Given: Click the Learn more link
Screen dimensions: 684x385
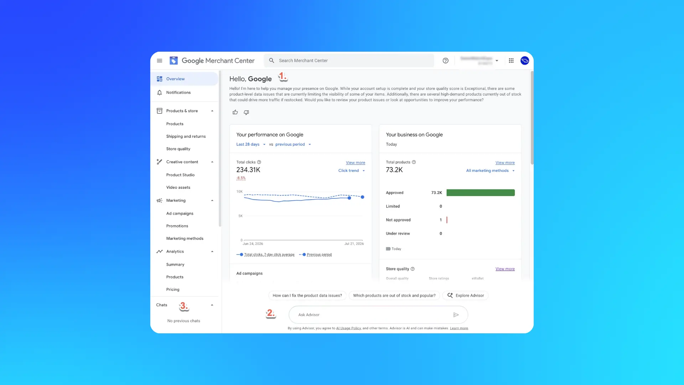Looking at the screenshot, I should pos(459,328).
